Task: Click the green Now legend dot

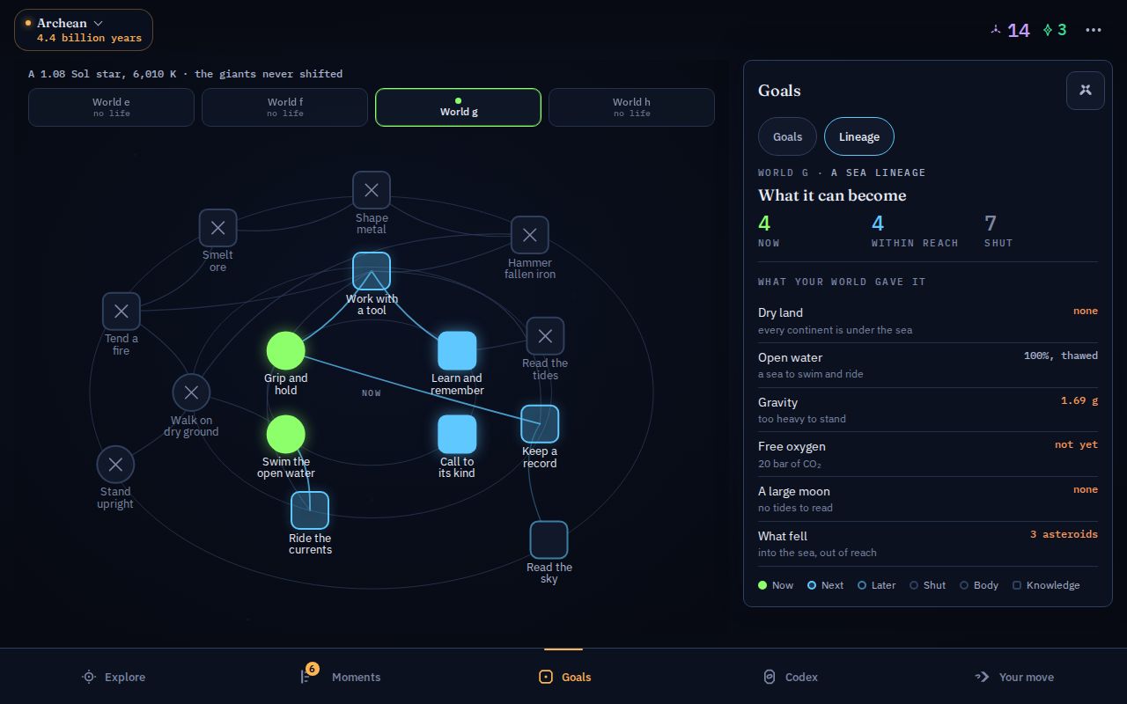Action: coord(762,585)
